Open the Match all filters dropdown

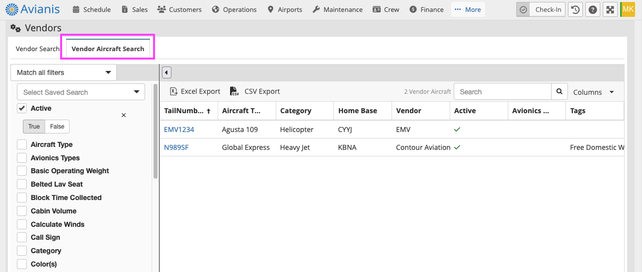[x=64, y=72]
